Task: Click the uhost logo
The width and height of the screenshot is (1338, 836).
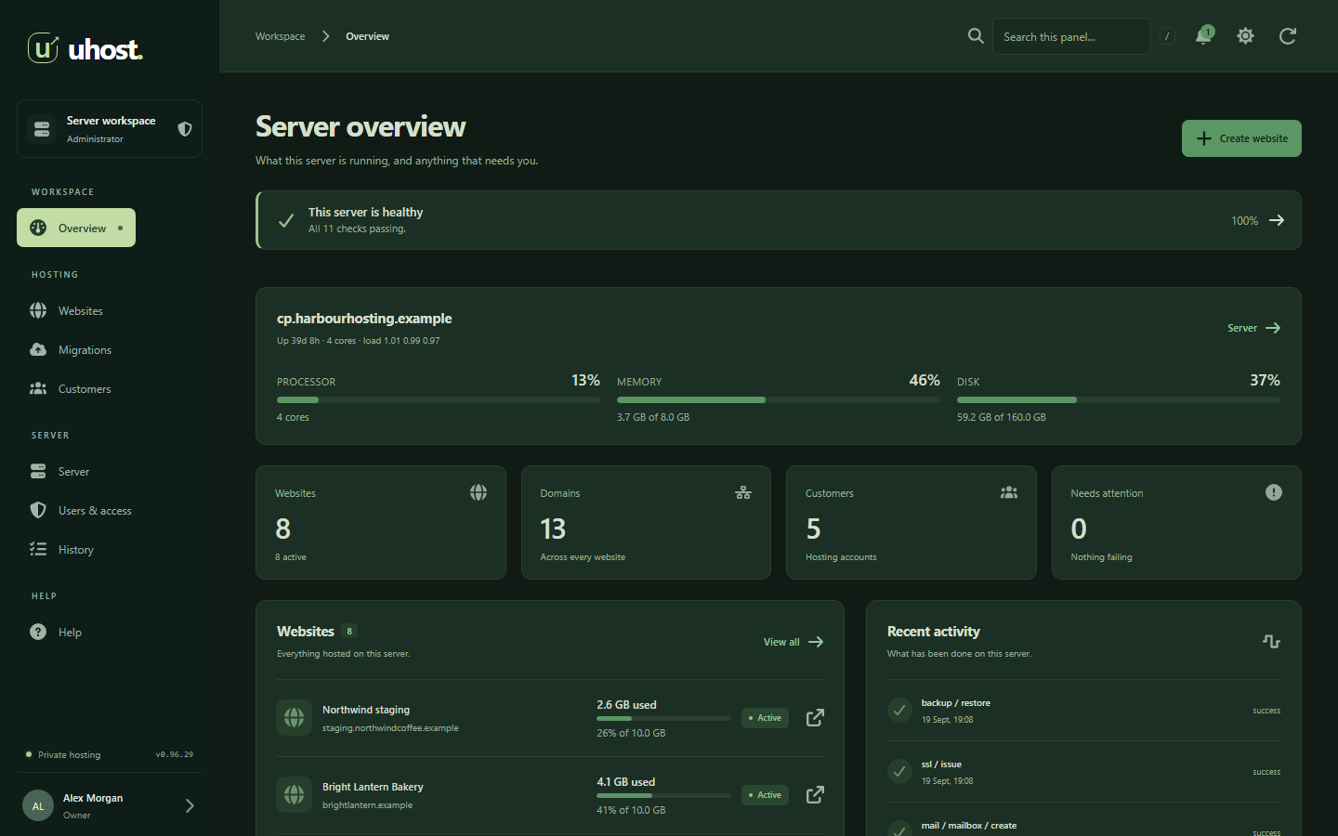Action: [x=85, y=48]
